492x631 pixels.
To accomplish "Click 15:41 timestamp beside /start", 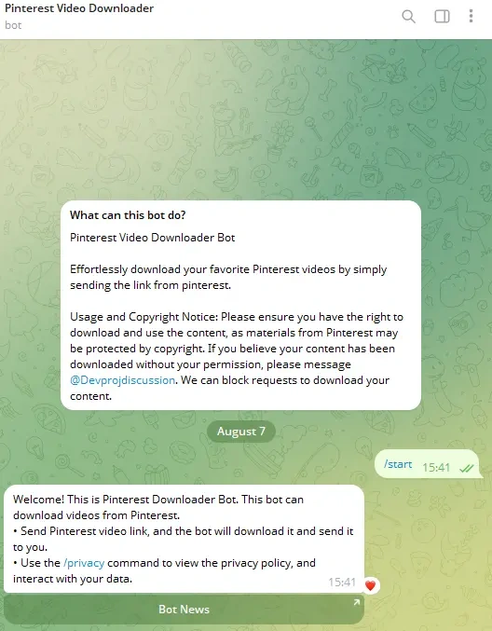I will (436, 467).
